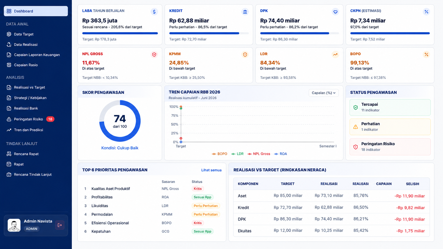Click the Capaian Rasio sidebar icon
The image size is (443, 249).
(9, 65)
